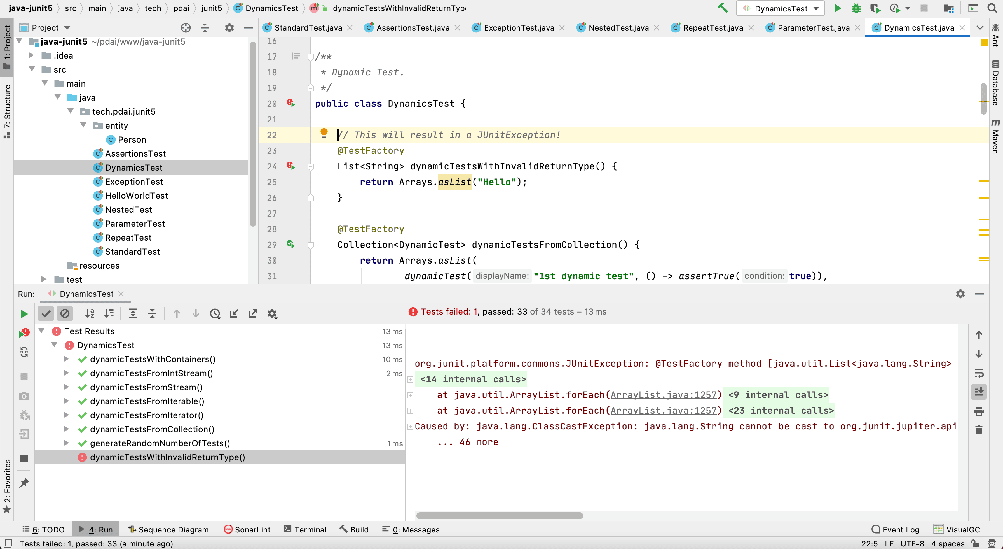
Task: Click Rerun Failed Tests icon
Action: point(24,333)
